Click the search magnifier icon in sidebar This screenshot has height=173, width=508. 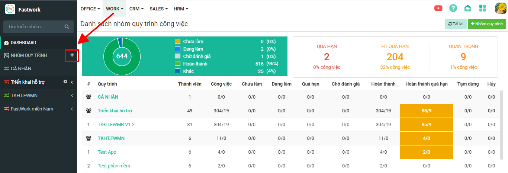tap(67, 27)
